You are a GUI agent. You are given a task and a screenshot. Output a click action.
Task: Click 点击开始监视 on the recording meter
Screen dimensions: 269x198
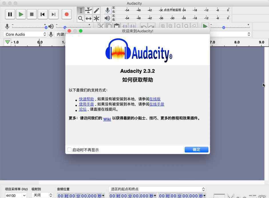pos(172,10)
